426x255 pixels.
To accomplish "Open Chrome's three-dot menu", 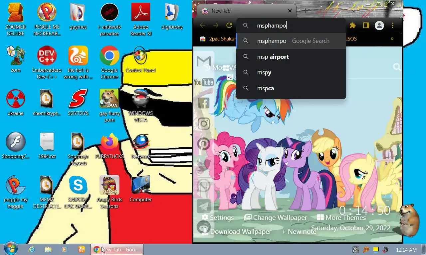I will [393, 26].
